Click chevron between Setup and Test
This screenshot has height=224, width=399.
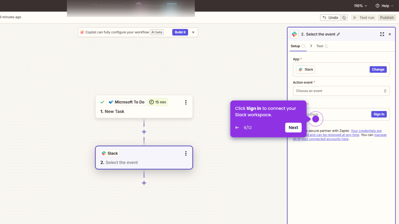311,46
